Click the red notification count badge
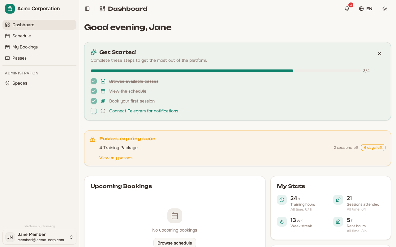Screen dimensions: 396x247 point(351,5)
